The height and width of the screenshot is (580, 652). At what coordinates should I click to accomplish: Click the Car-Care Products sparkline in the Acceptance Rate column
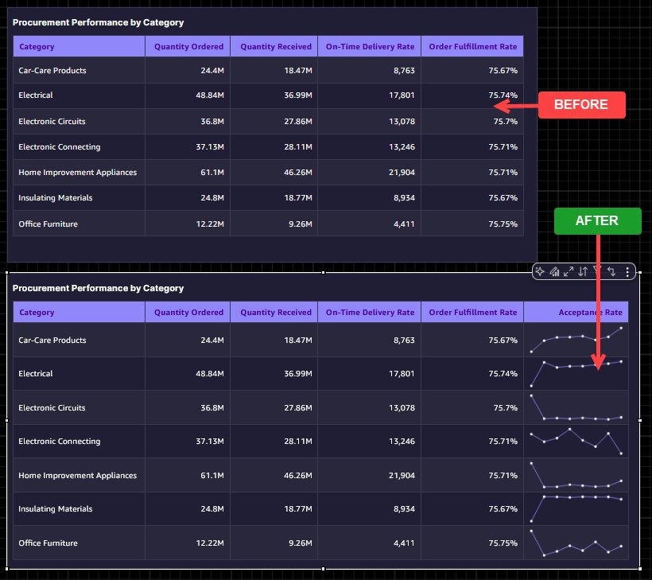pos(576,340)
